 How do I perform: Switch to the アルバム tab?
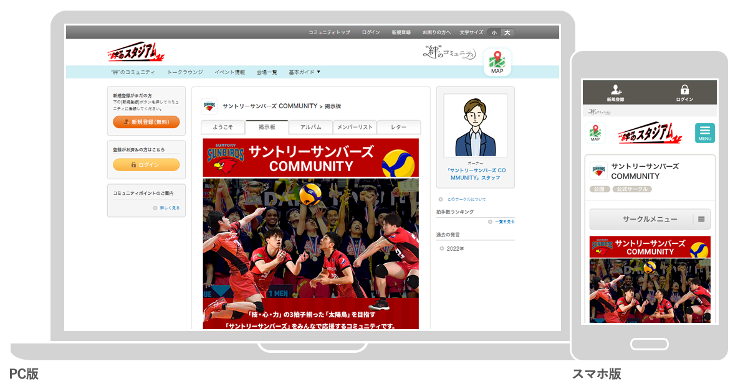pyautogui.click(x=311, y=127)
